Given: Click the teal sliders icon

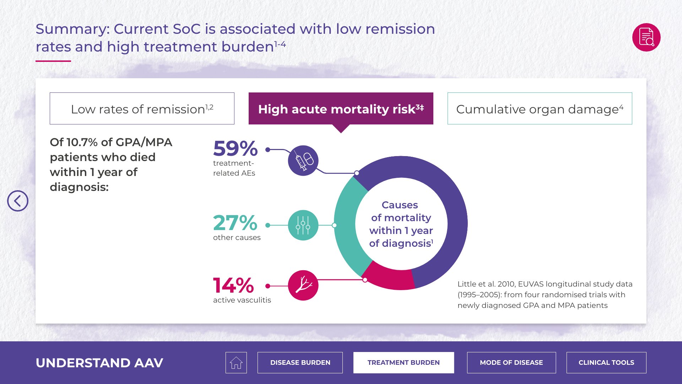Looking at the screenshot, I should click(303, 225).
